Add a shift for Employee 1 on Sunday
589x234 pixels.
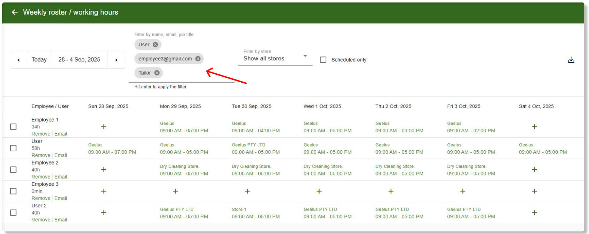pyautogui.click(x=103, y=127)
